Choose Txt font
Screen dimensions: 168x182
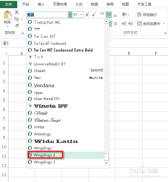pyautogui.click(x=66, y=57)
